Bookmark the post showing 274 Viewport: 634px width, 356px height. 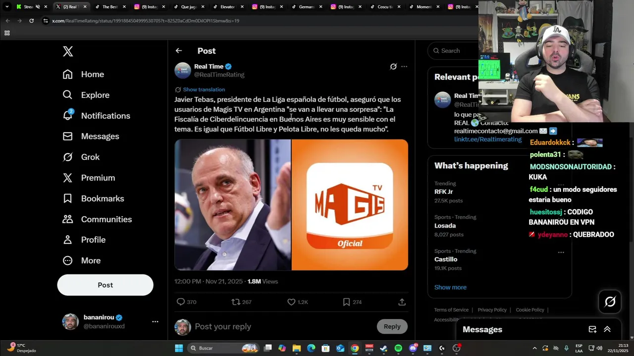coord(346,302)
